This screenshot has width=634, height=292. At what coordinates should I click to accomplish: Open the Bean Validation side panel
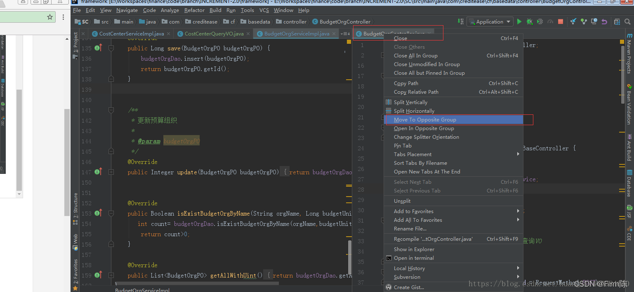(629, 104)
